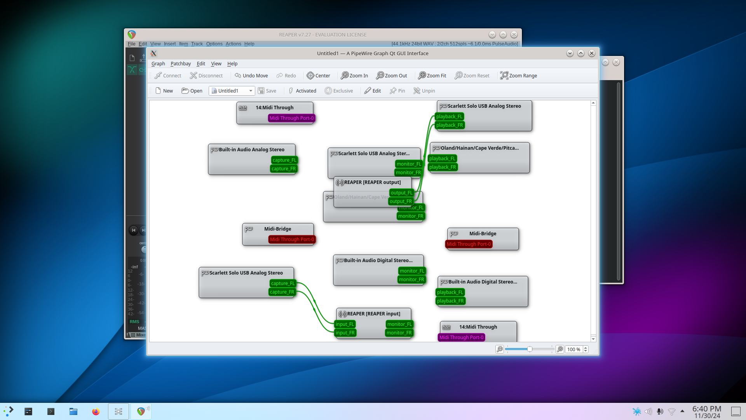Viewport: 746px width, 420px height.
Task: Center the graph view
Action: pos(318,75)
